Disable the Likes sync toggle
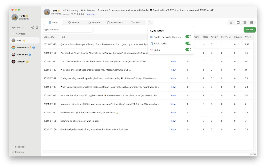The height and width of the screenshot is (168, 266). pyautogui.click(x=188, y=50)
